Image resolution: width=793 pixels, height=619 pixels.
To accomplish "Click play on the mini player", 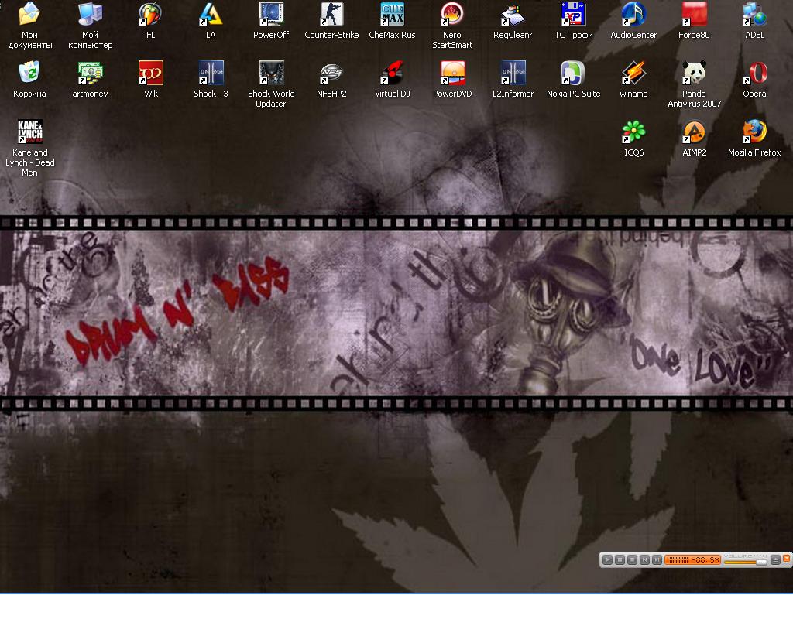I will click(607, 560).
